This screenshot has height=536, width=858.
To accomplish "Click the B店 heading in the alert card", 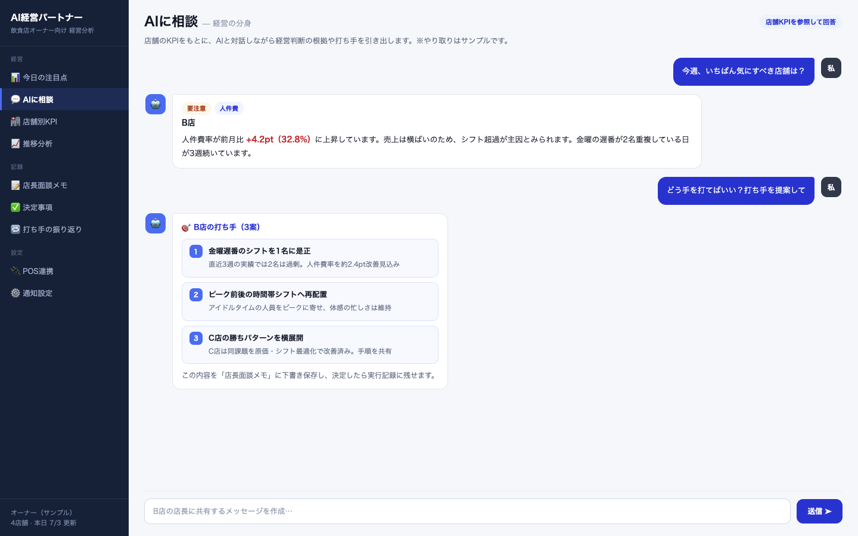I will (188, 123).
